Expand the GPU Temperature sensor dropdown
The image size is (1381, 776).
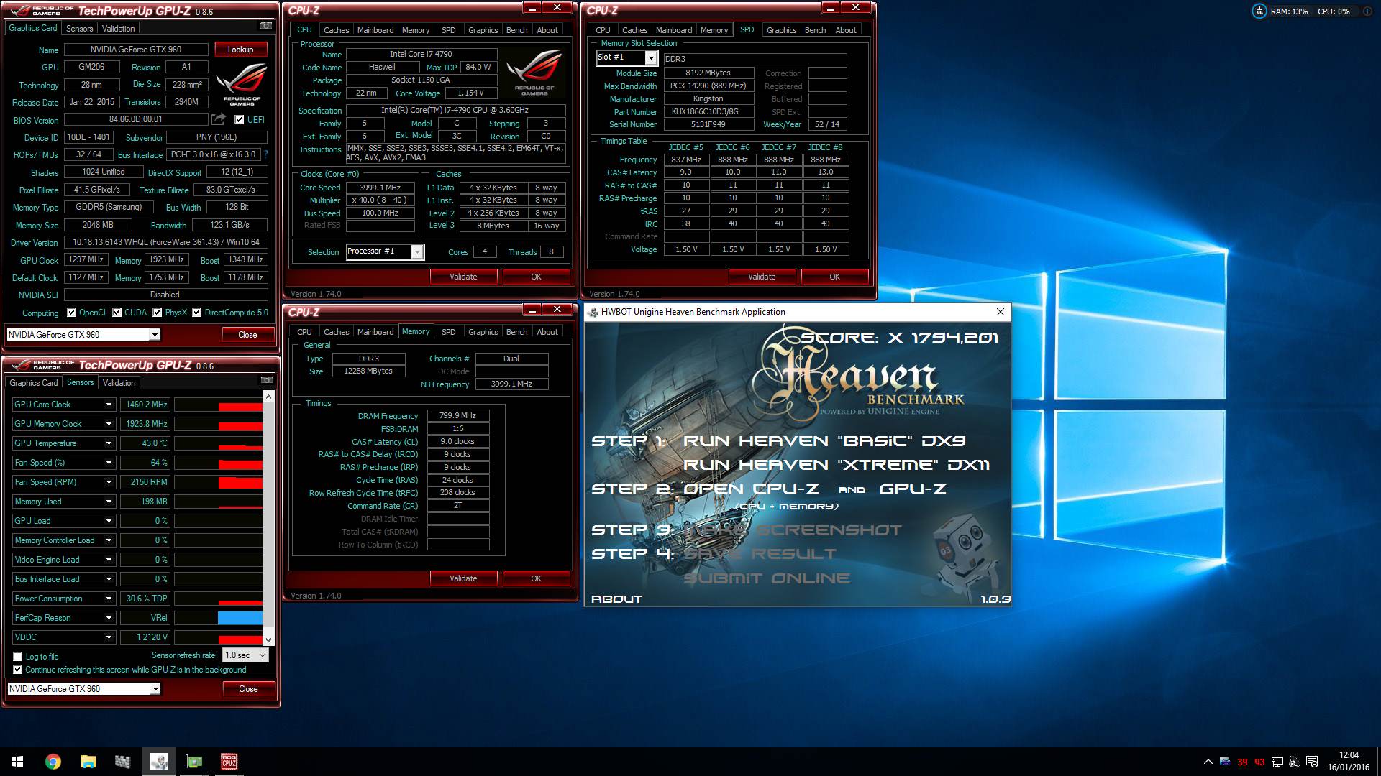point(109,443)
